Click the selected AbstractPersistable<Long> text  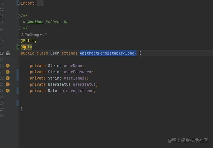pyautogui.click(x=108, y=53)
